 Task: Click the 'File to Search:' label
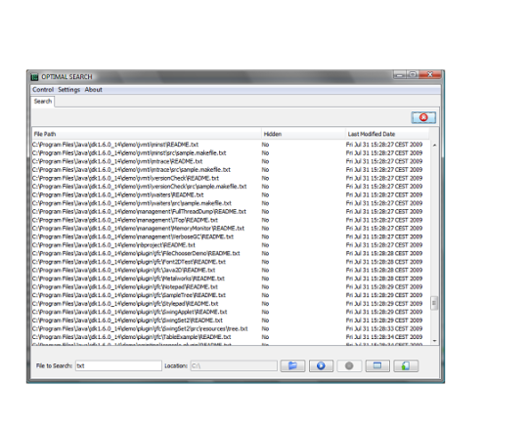(54, 365)
